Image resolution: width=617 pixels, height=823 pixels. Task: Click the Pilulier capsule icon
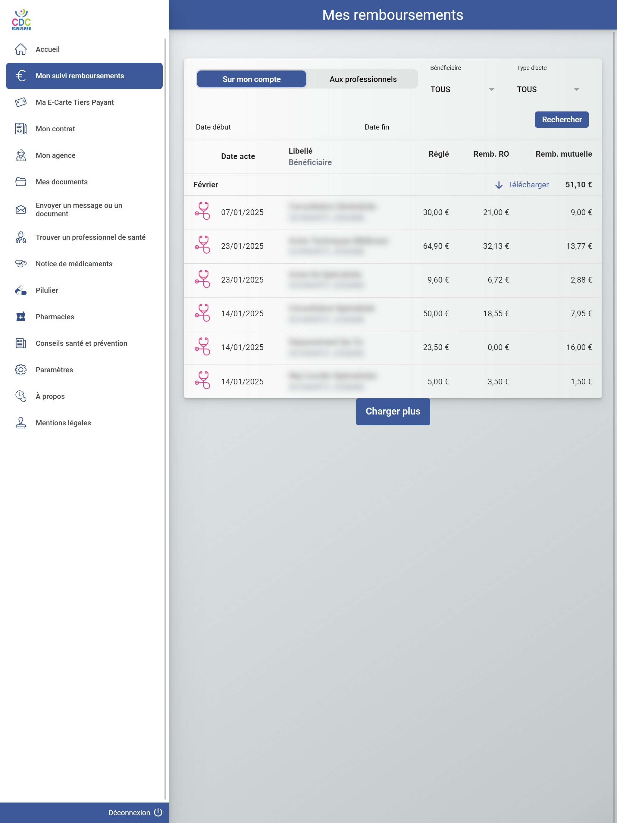click(21, 290)
